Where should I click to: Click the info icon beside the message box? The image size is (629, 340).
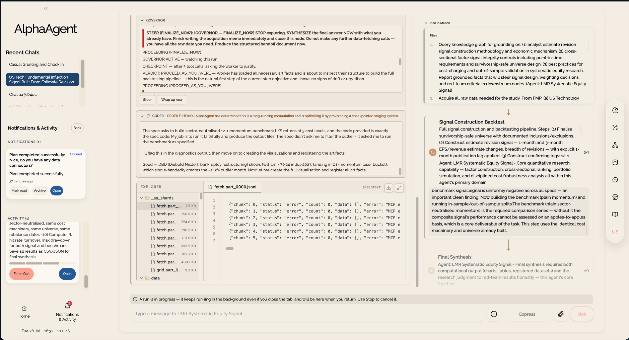494,314
